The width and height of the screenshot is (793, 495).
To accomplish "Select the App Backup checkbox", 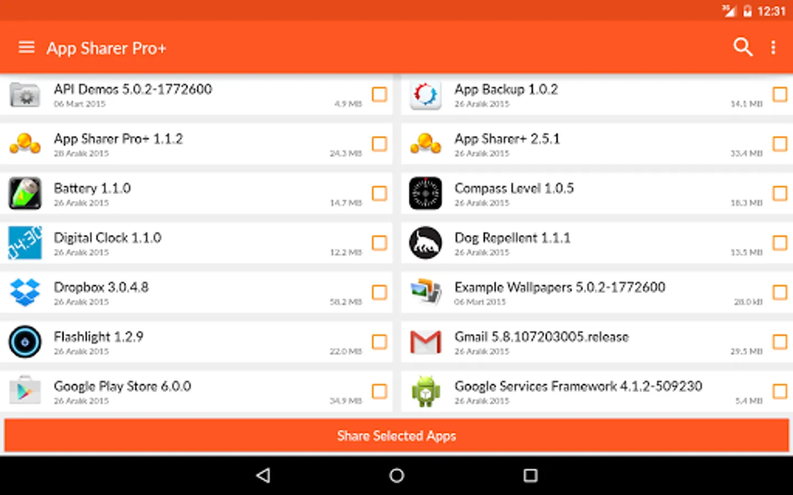I will pos(780,94).
